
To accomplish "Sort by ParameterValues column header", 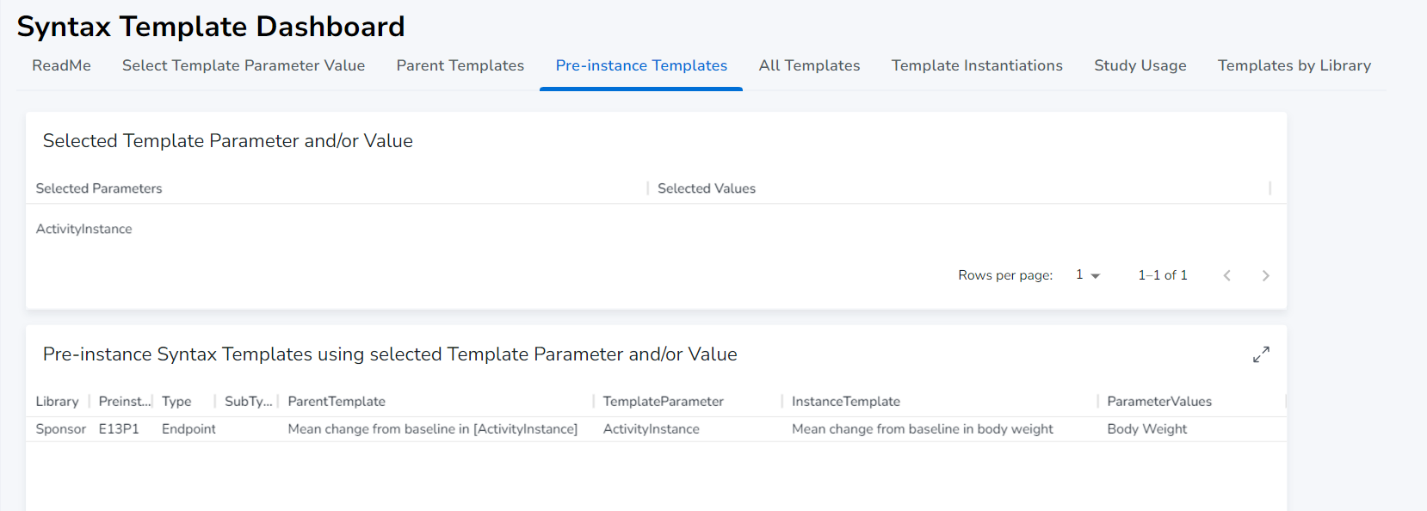I will pyautogui.click(x=1159, y=402).
